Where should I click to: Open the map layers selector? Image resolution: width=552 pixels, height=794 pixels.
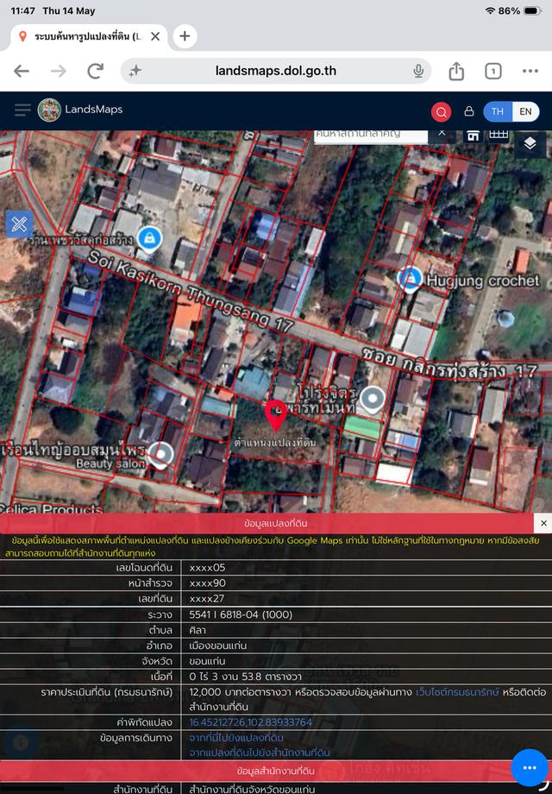click(530, 144)
